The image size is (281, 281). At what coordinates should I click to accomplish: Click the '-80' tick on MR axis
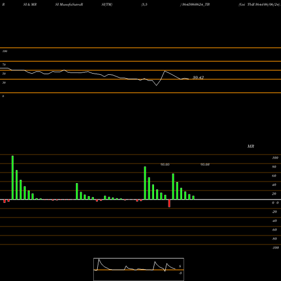pyautogui.click(x=274, y=239)
